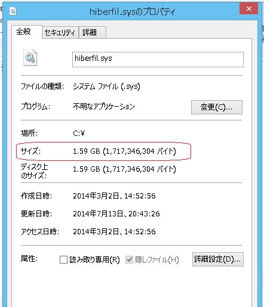This screenshot has width=264, height=307.
Task: Click the hiberfil.sys title bar file icon
Action: click(13, 11)
